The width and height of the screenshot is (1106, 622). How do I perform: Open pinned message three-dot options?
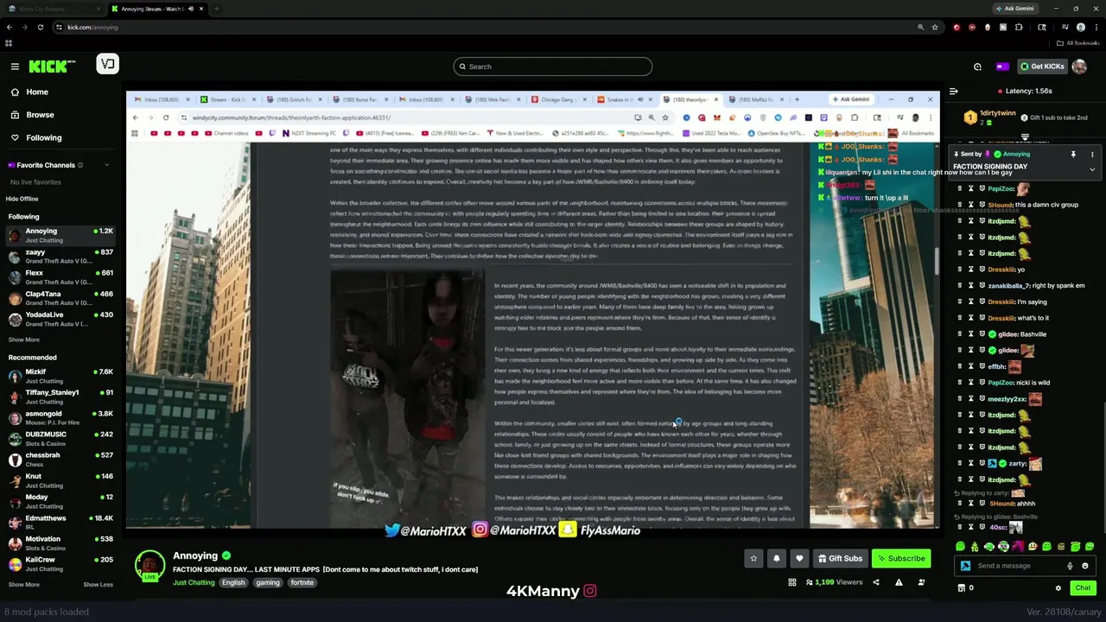pos(1092,155)
